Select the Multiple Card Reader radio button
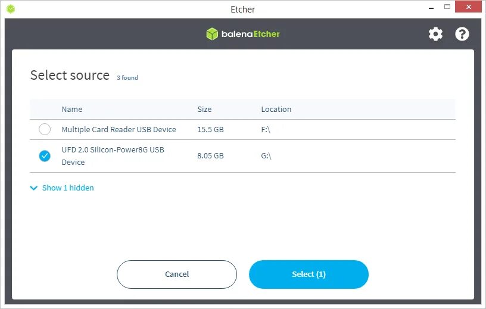 (45, 129)
